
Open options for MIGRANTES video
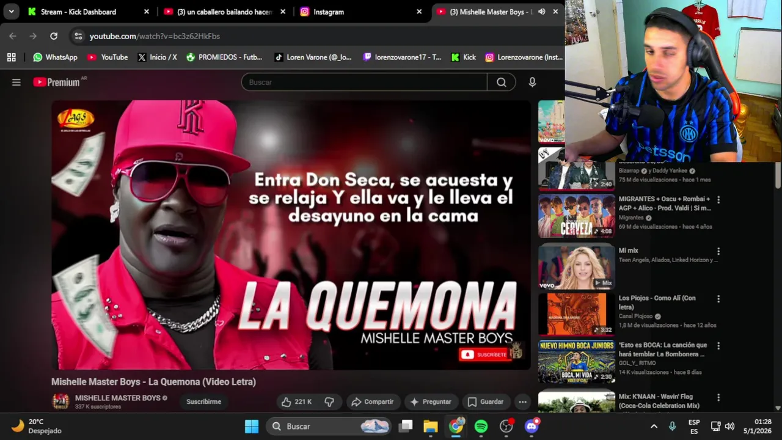718,200
